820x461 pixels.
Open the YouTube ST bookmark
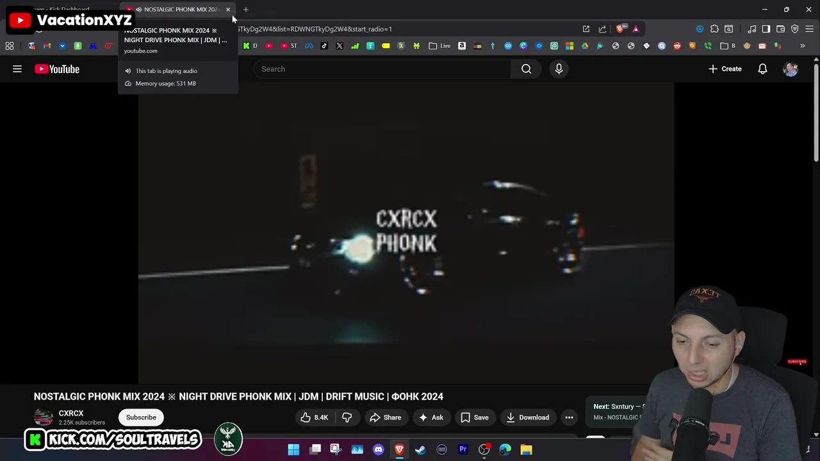tap(290, 45)
